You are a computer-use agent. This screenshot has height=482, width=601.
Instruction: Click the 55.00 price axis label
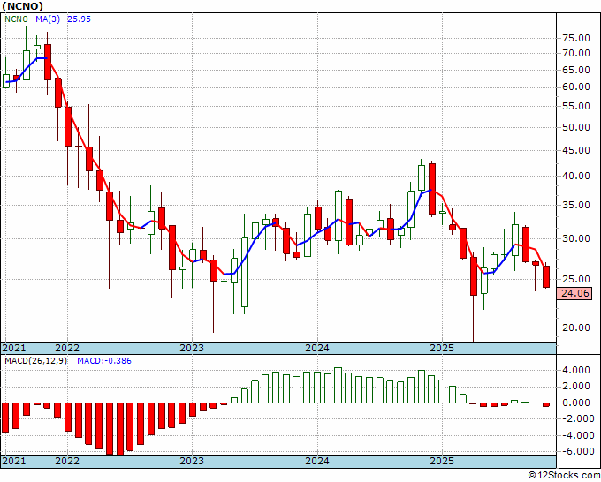point(576,107)
